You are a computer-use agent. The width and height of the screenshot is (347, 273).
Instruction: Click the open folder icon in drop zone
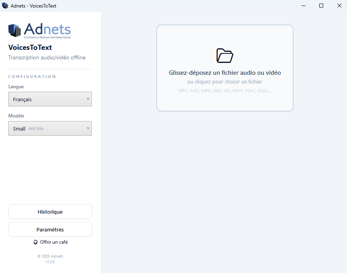225,55
